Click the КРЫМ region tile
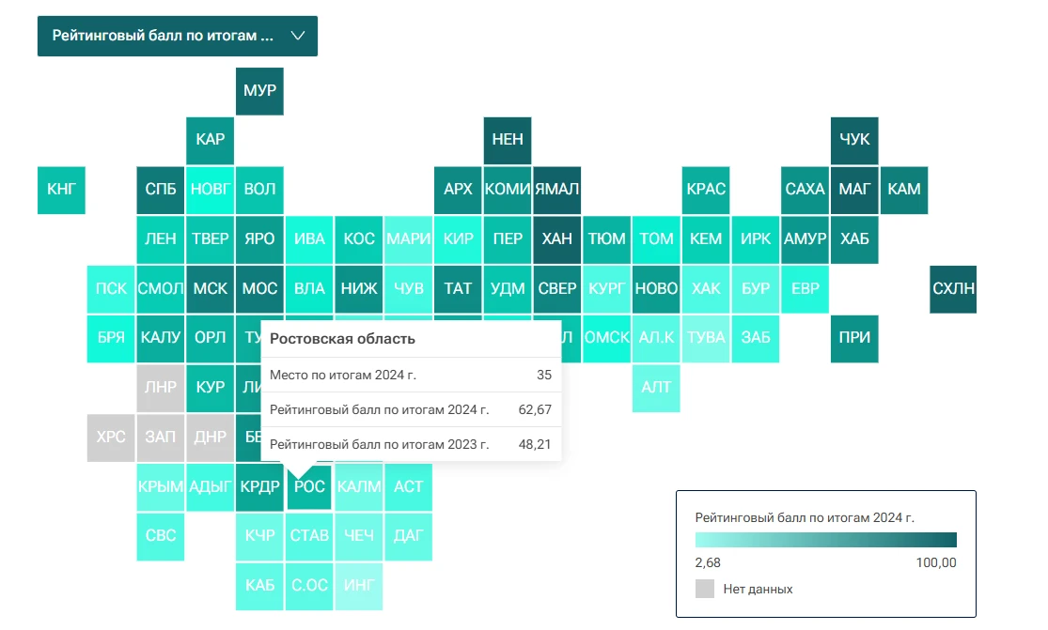The image size is (1048, 630). coord(161,486)
